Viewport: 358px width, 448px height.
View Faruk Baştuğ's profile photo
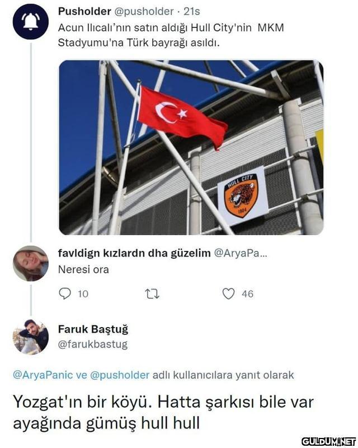31,337
